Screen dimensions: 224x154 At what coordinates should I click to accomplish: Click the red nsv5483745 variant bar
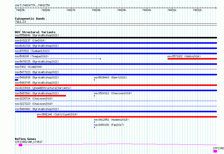116,85
